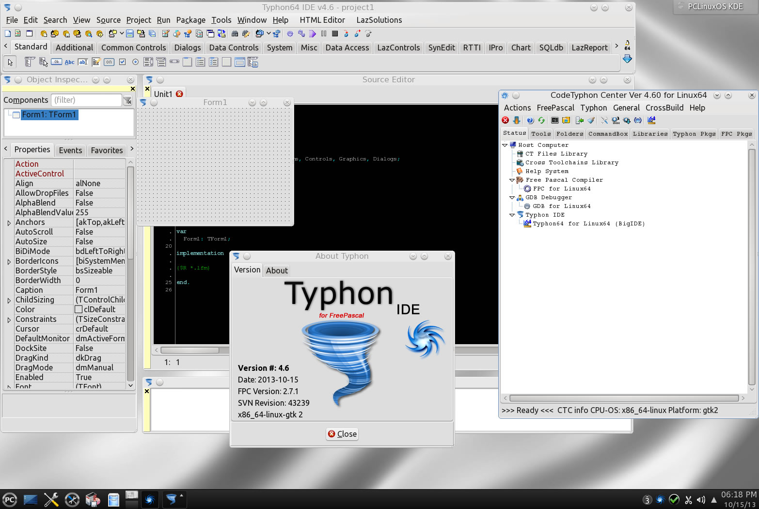Click terminal console icon in CodeTyphon Center
The image size is (759, 509).
[x=555, y=120]
